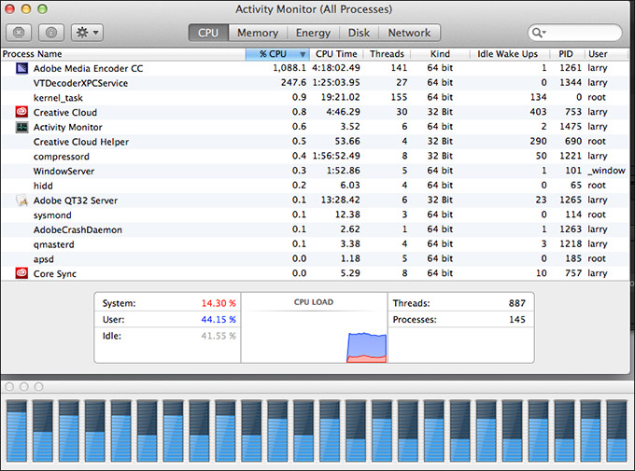Open the gear action menu dropdown

point(87,33)
